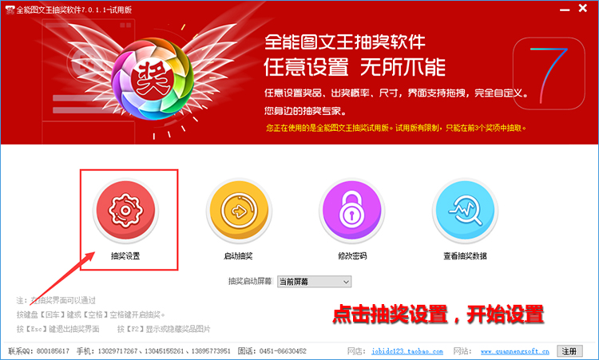This screenshot has width=599, height=360.
Task: Launch the yellow 启动抽奖 arrow icon
Action: tap(239, 211)
